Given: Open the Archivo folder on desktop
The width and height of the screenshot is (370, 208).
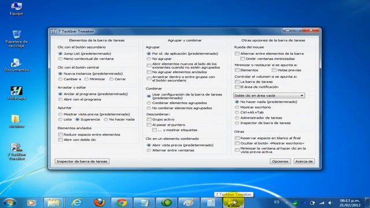Looking at the screenshot, I should click(x=16, y=121).
